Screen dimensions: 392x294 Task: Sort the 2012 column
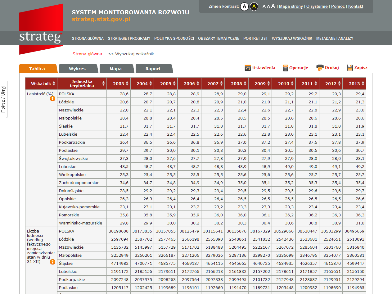coord(339,84)
